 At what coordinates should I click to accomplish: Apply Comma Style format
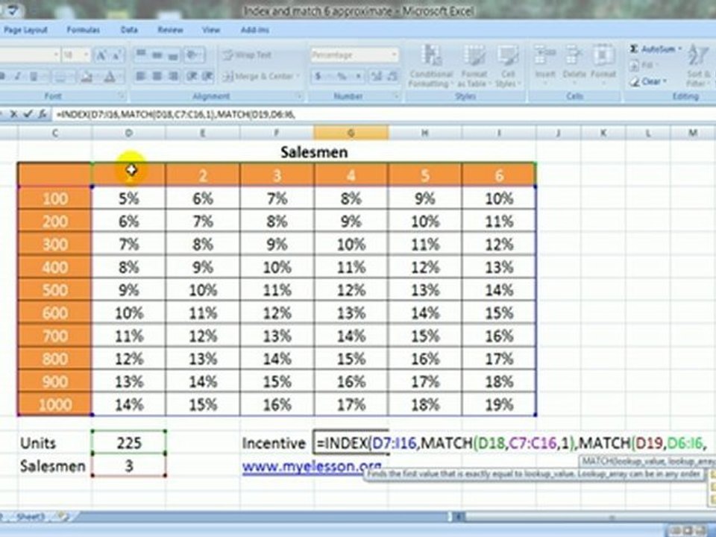pyautogui.click(x=359, y=76)
